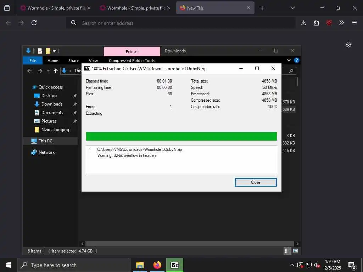Image resolution: width=363 pixels, height=272 pixels.
Task: Click the muted volume tray icon
Action: pyautogui.click(x=317, y=265)
